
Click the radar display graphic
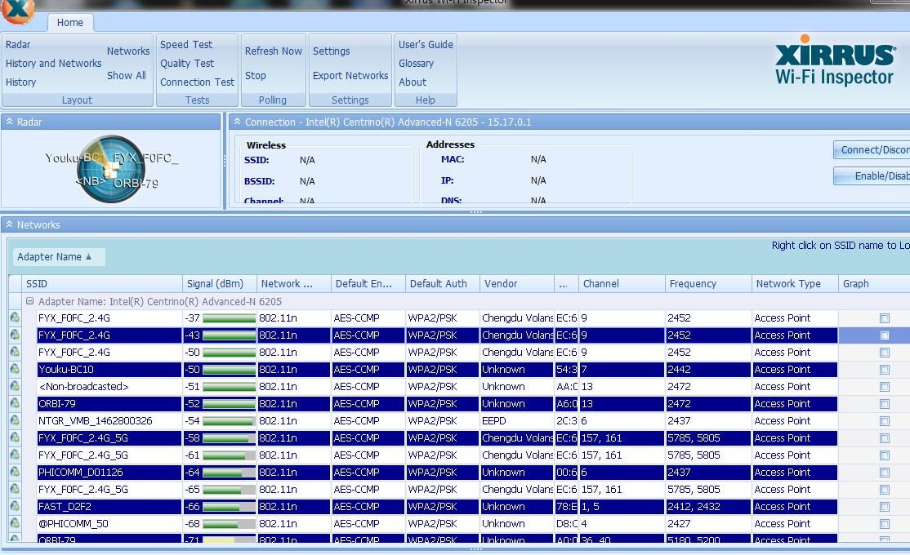(x=111, y=169)
